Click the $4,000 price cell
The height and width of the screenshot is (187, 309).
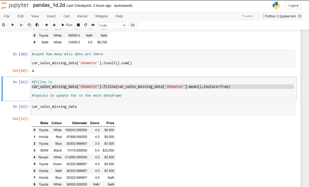tap(110, 130)
